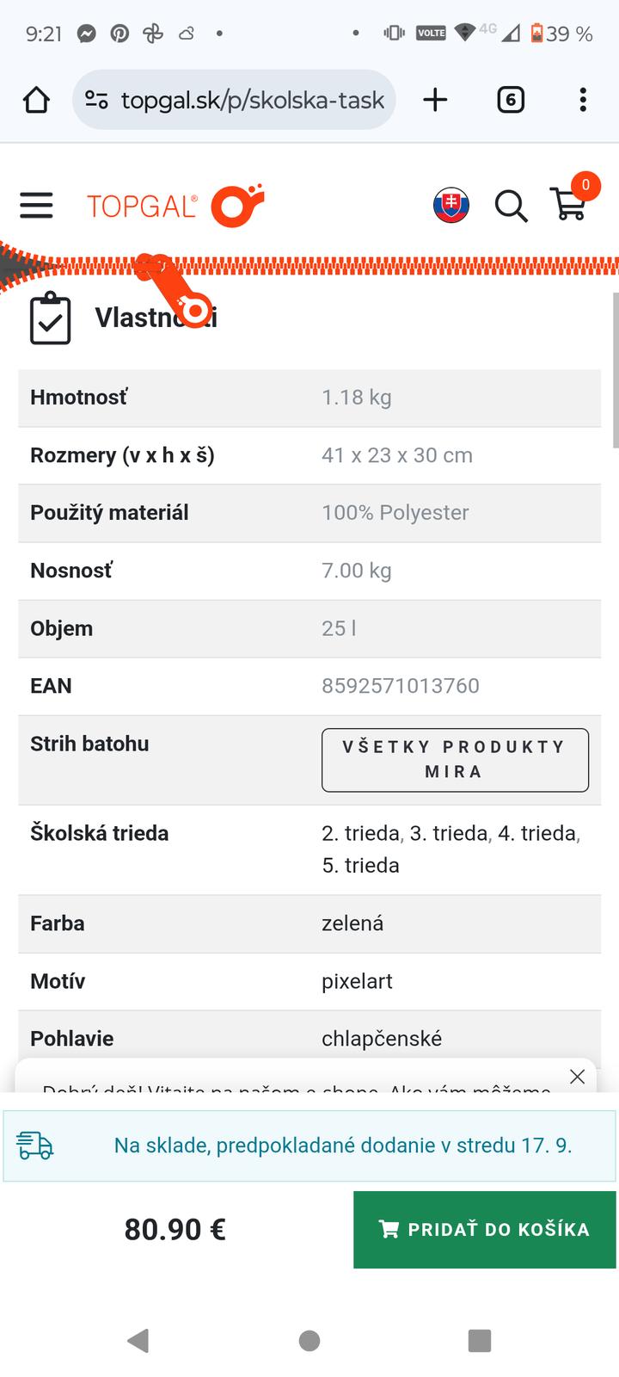Open browser three-dot overflow menu

(583, 101)
